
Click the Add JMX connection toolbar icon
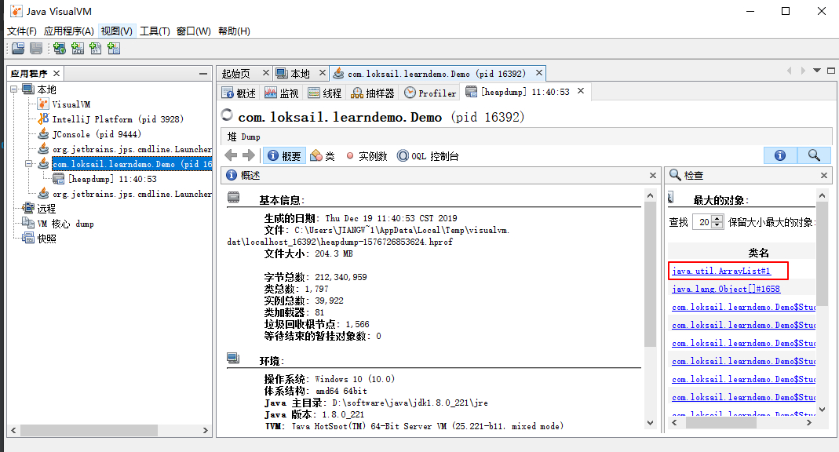(78, 49)
